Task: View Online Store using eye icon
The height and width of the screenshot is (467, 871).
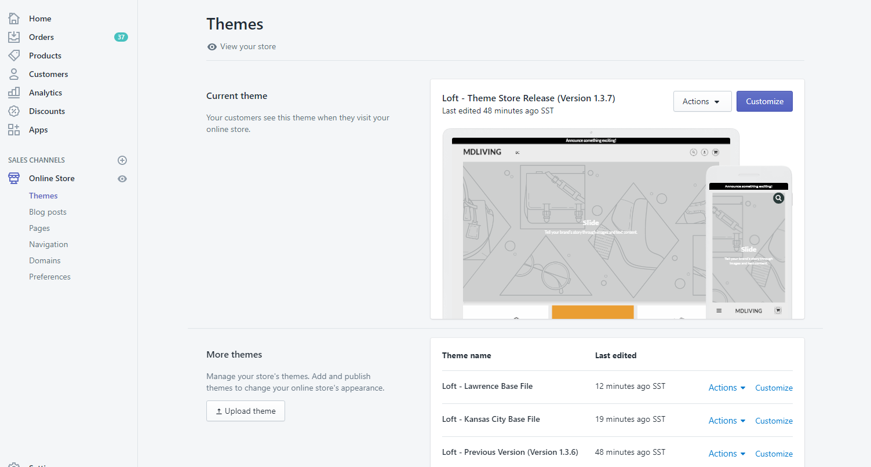Action: pyautogui.click(x=122, y=179)
